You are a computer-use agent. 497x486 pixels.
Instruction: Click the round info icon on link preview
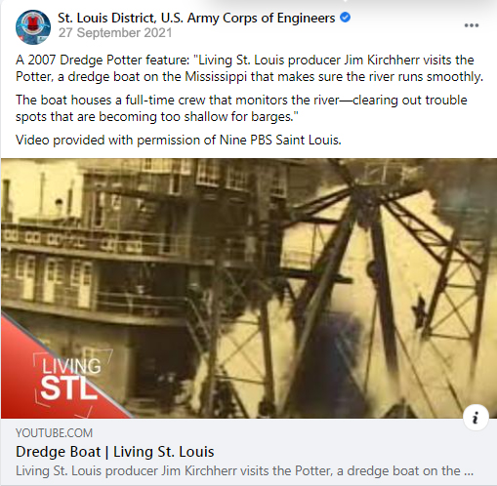pyautogui.click(x=476, y=418)
